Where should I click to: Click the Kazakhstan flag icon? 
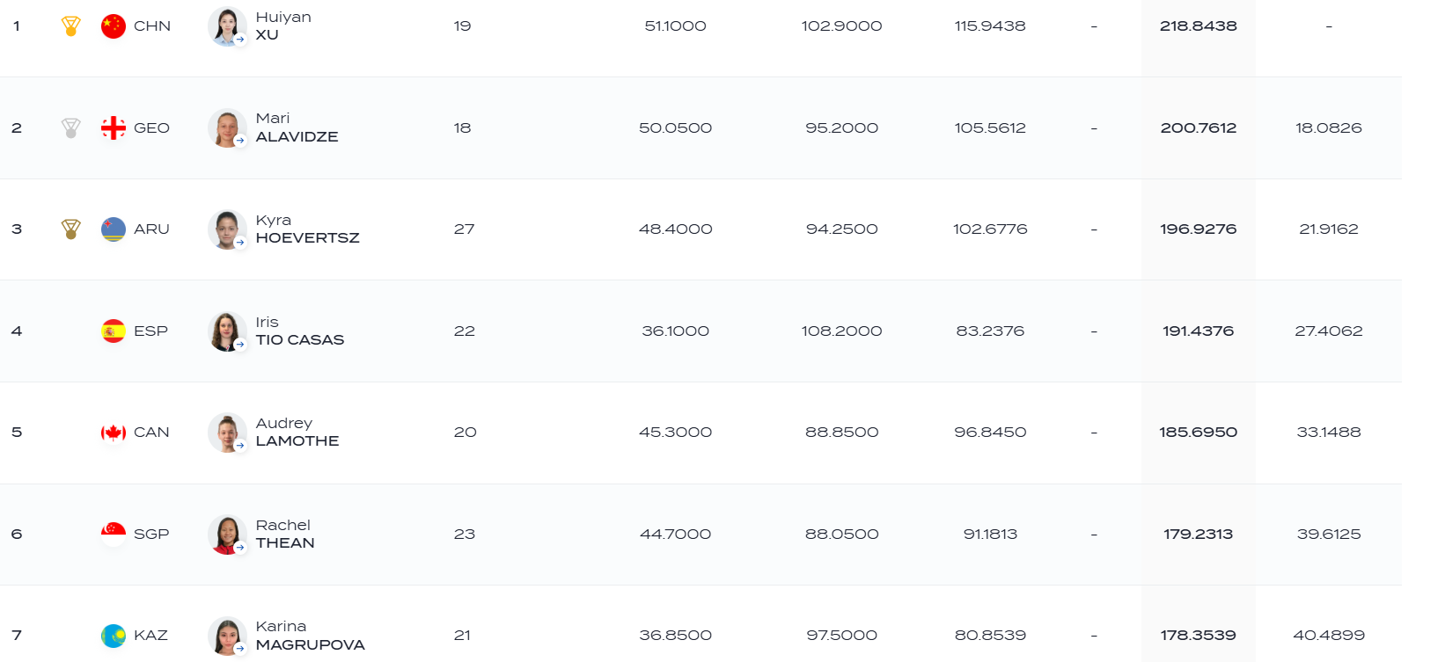[114, 636]
